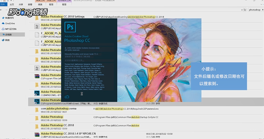Click the Ps logo on Photoshop splash
264x139 pixels.
[x=70, y=27]
